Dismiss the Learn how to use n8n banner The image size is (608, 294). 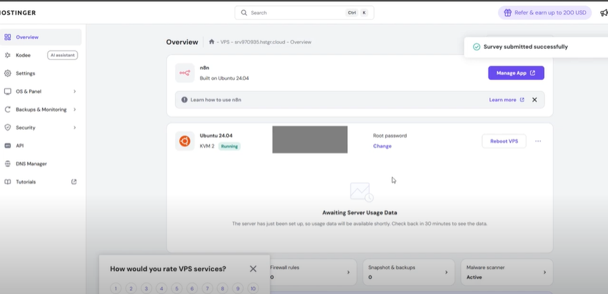[535, 100]
